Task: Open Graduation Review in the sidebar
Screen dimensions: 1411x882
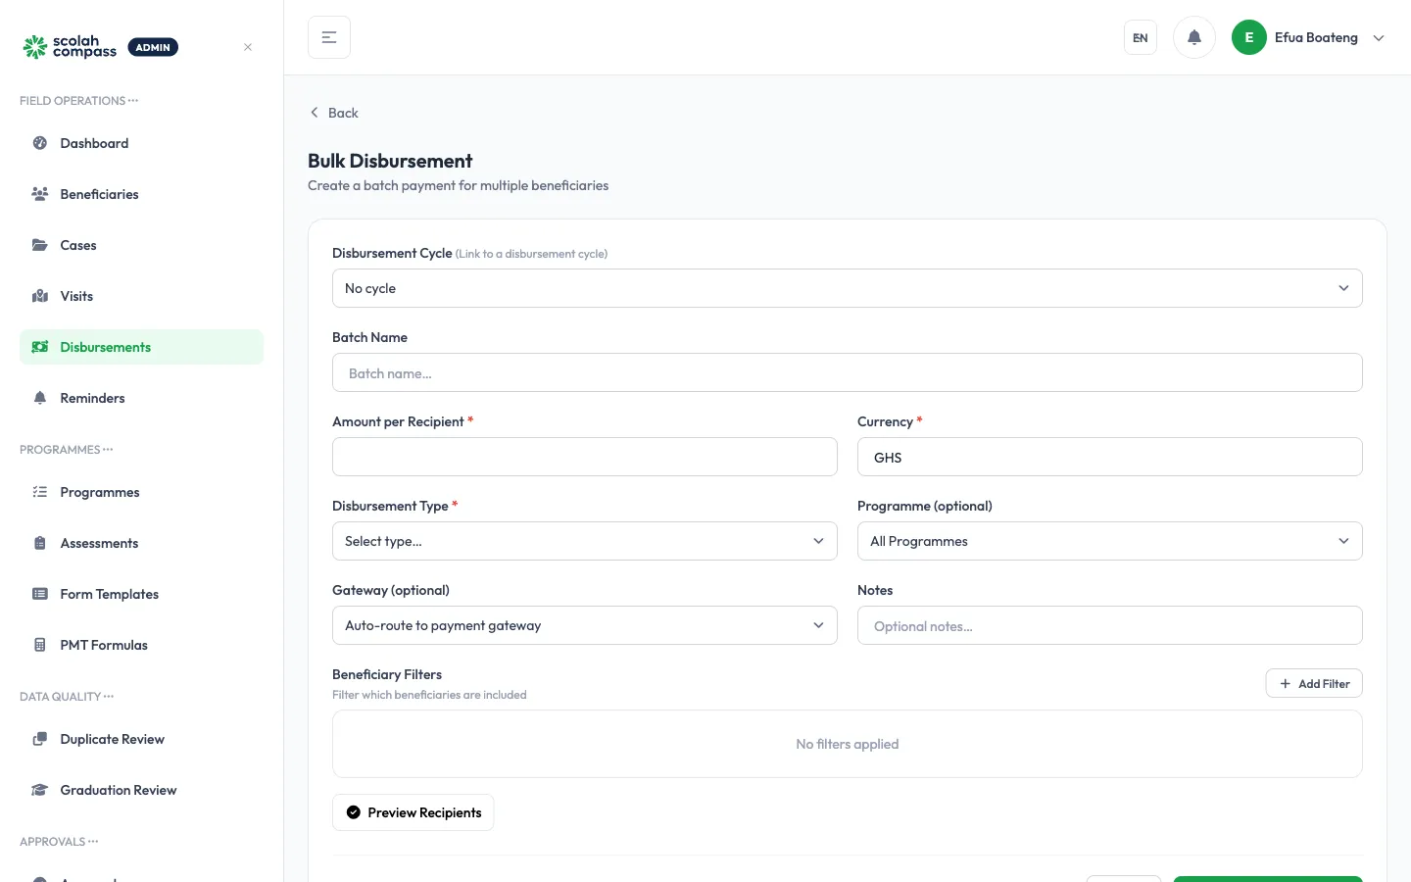Action: [x=141, y=790]
